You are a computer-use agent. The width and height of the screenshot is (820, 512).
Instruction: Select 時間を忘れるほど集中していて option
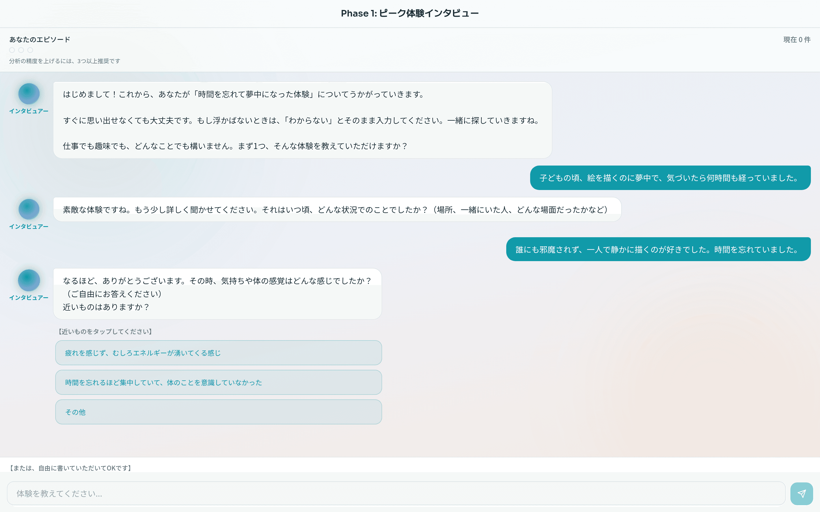pyautogui.click(x=219, y=382)
